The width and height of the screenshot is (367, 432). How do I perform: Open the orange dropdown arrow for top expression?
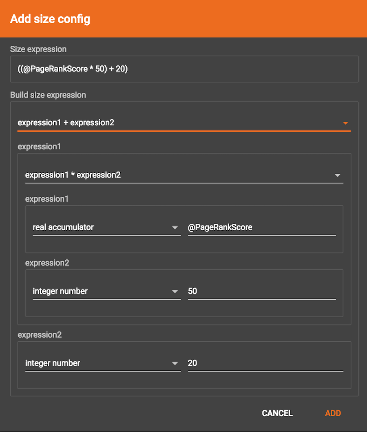tap(345, 122)
